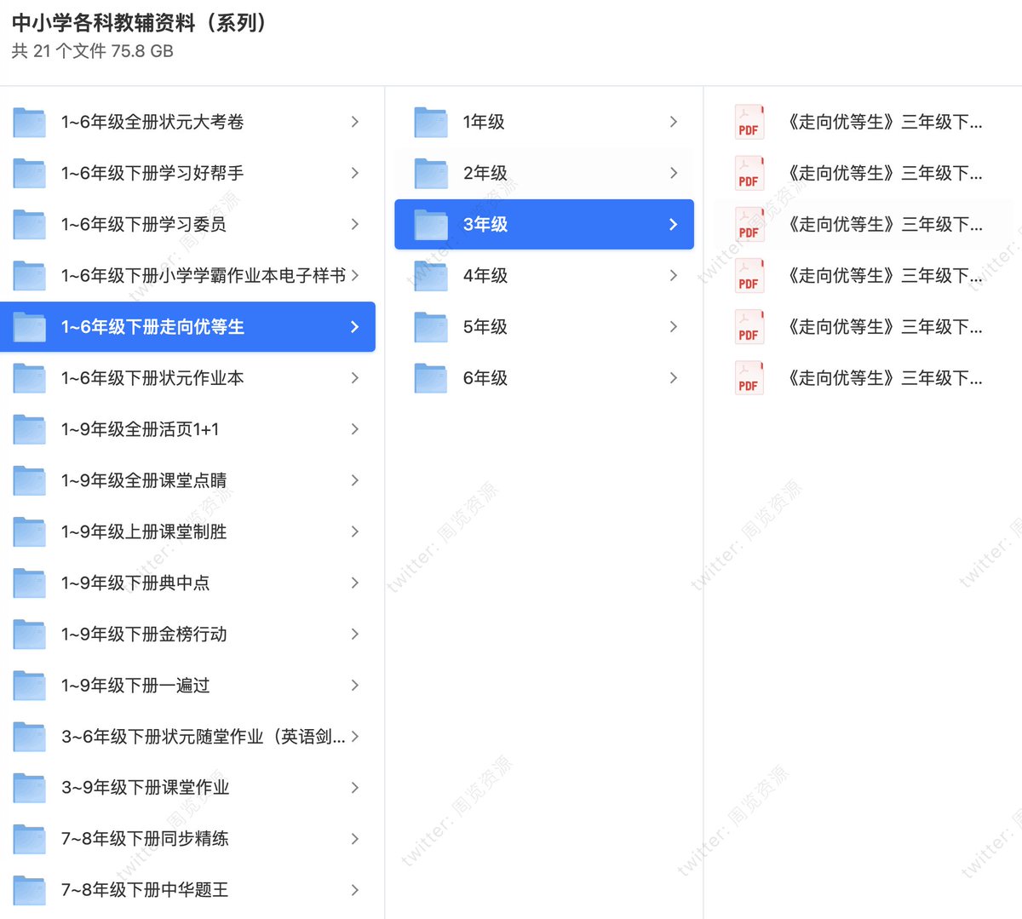
Task: Select folder icon for 7~8年级下册同步精练
Action: (29, 839)
